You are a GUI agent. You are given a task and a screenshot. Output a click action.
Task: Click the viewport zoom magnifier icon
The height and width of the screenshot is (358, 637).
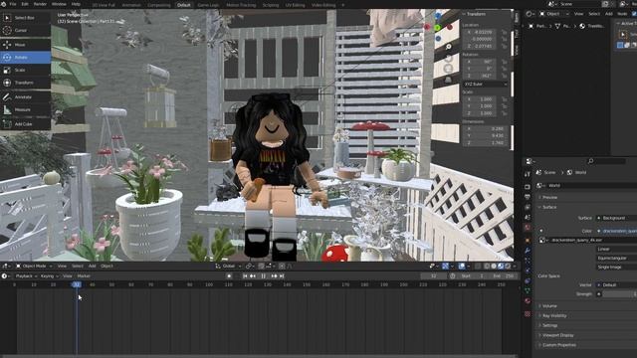[x=448, y=47]
